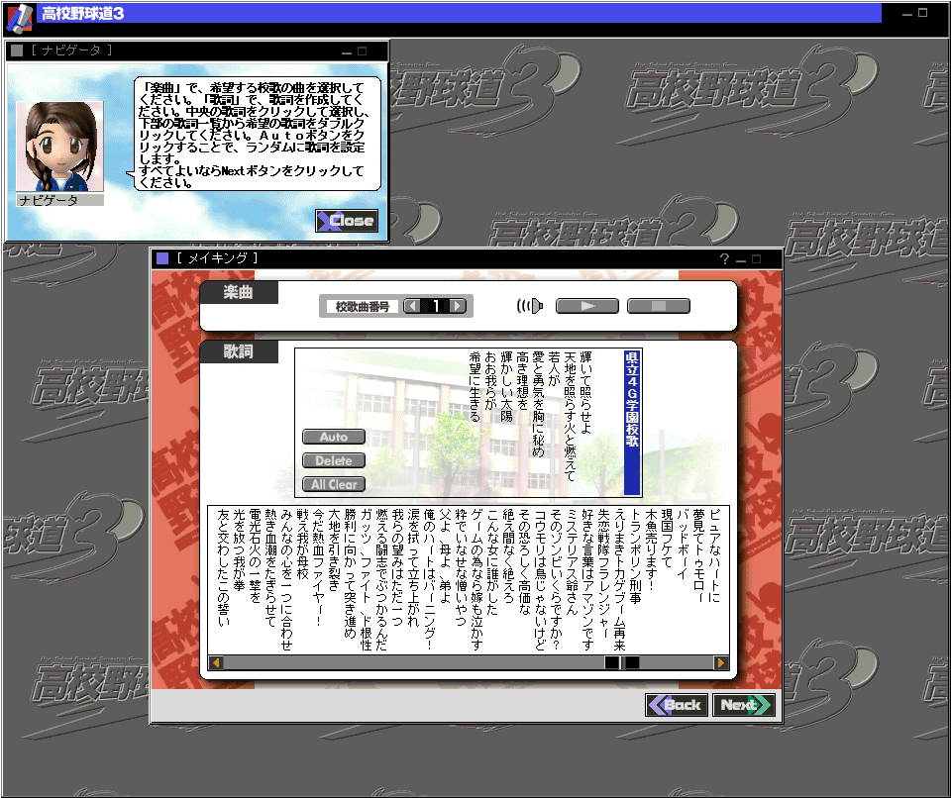951x798 pixels.
Task: Click the Auto lyrics button
Action: coord(334,437)
